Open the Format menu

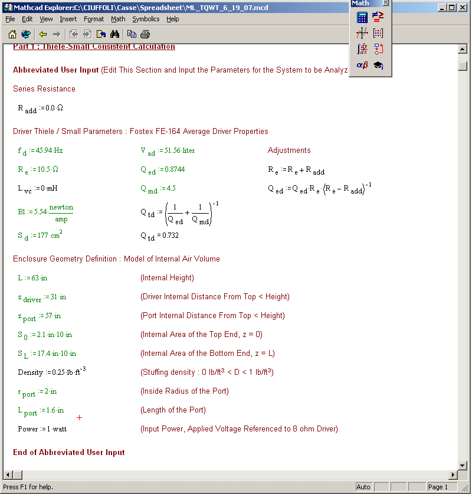[x=94, y=19]
